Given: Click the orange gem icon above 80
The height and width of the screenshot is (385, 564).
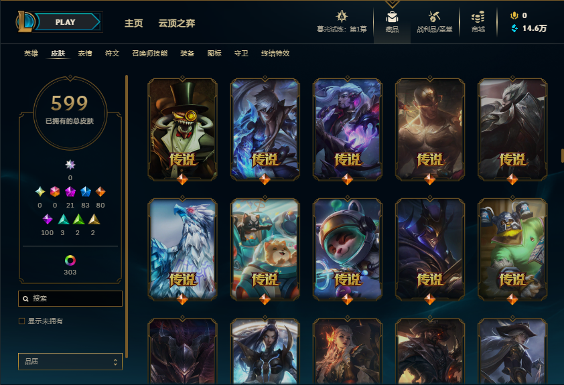Looking at the screenshot, I should coord(100,191).
